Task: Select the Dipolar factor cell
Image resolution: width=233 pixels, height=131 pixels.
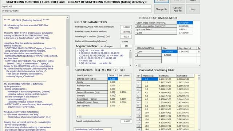Action: [112, 82]
